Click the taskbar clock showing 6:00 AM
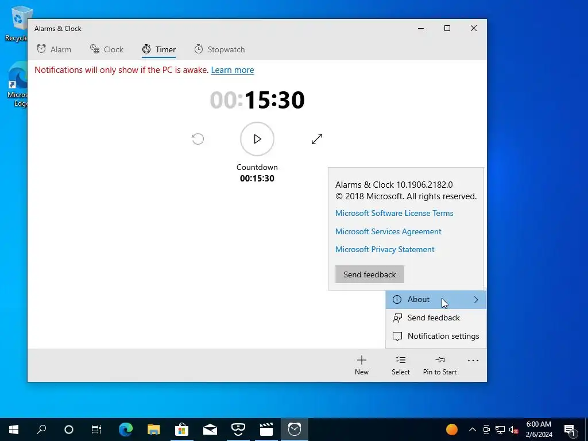 (x=539, y=430)
